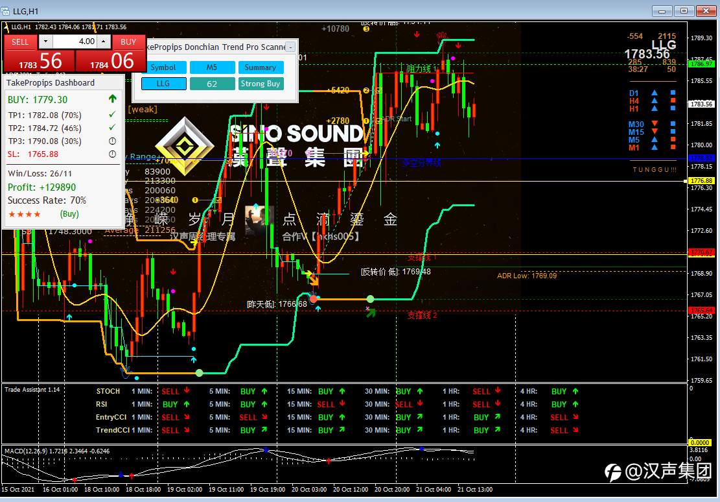
Task: Click the STOCH 1 HR SELL signal
Action: click(x=482, y=392)
